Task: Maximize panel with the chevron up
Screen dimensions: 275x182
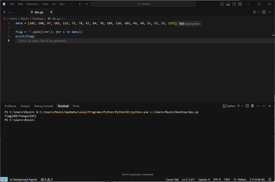Action: [264, 106]
